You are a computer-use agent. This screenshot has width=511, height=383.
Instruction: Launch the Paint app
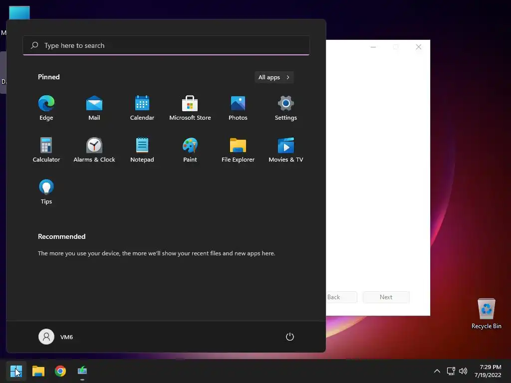click(x=190, y=150)
